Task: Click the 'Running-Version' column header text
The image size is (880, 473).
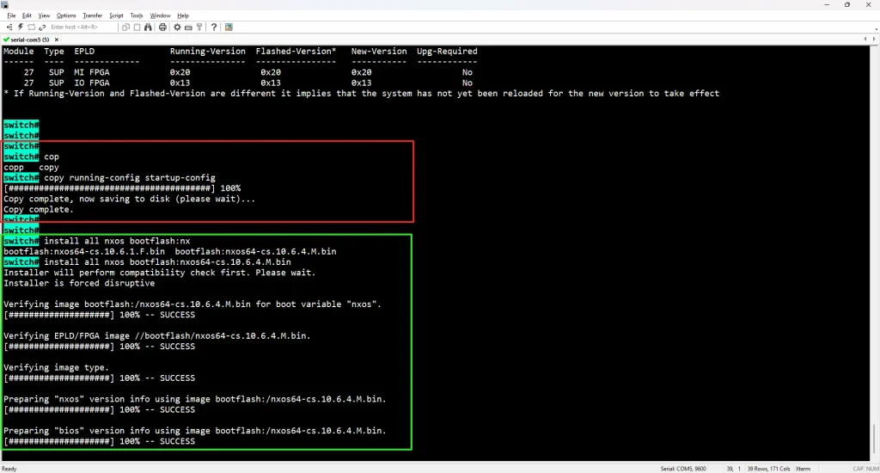Action: (208, 51)
